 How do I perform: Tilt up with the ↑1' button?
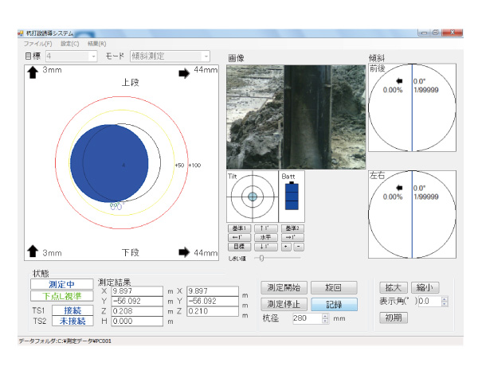pyautogui.click(x=266, y=228)
